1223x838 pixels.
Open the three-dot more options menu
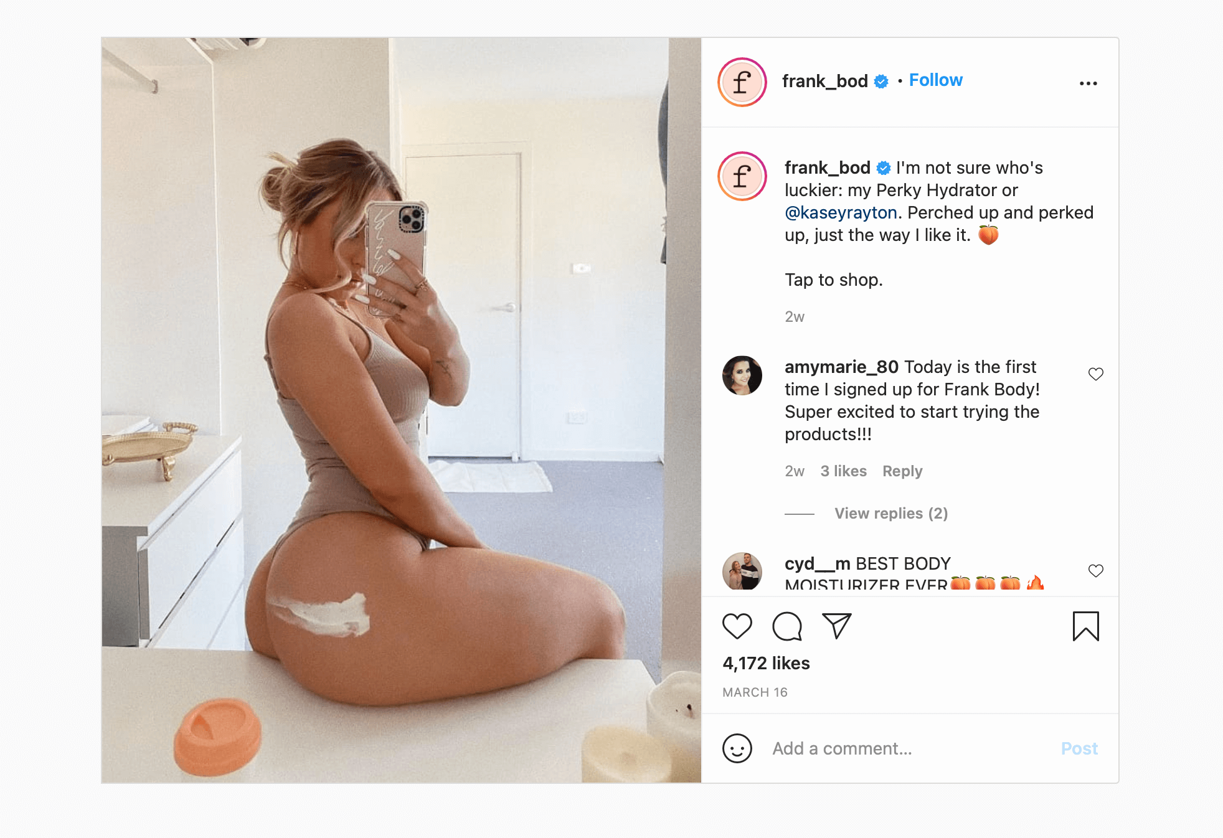click(1088, 83)
